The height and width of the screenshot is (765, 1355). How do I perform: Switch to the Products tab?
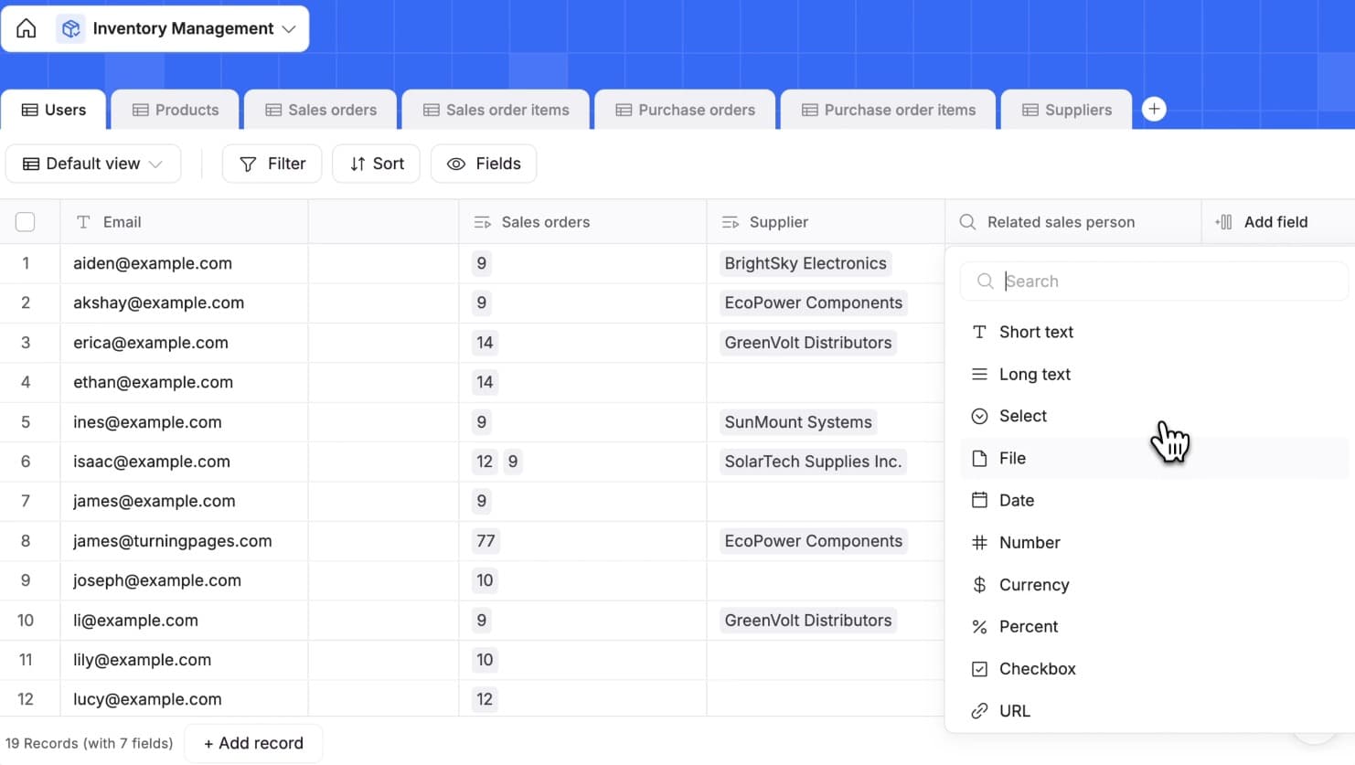point(176,110)
